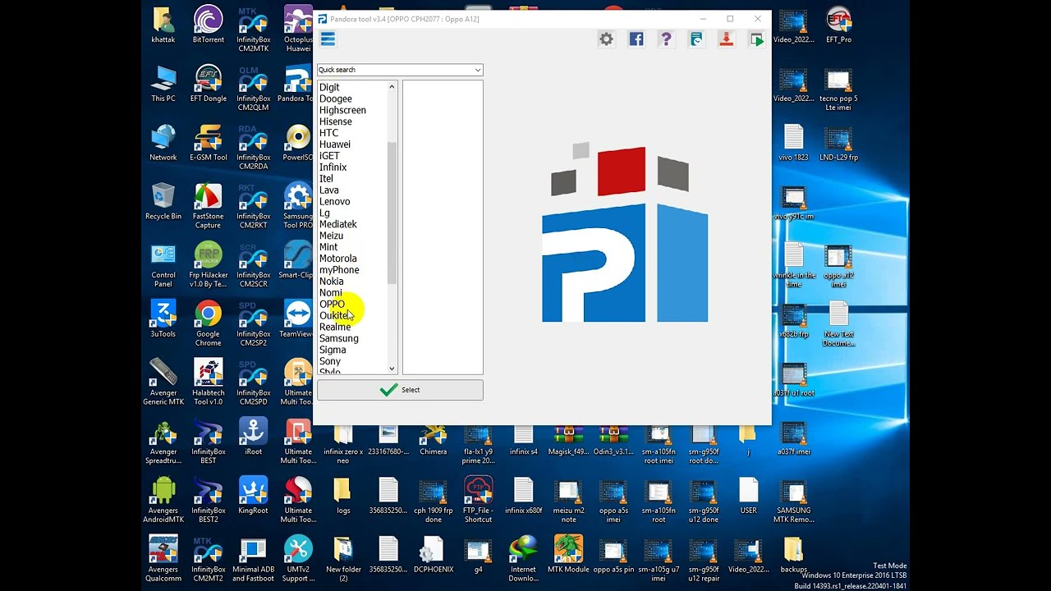
Task: Open the hamburger menu in Pandora tool
Action: 328,39
